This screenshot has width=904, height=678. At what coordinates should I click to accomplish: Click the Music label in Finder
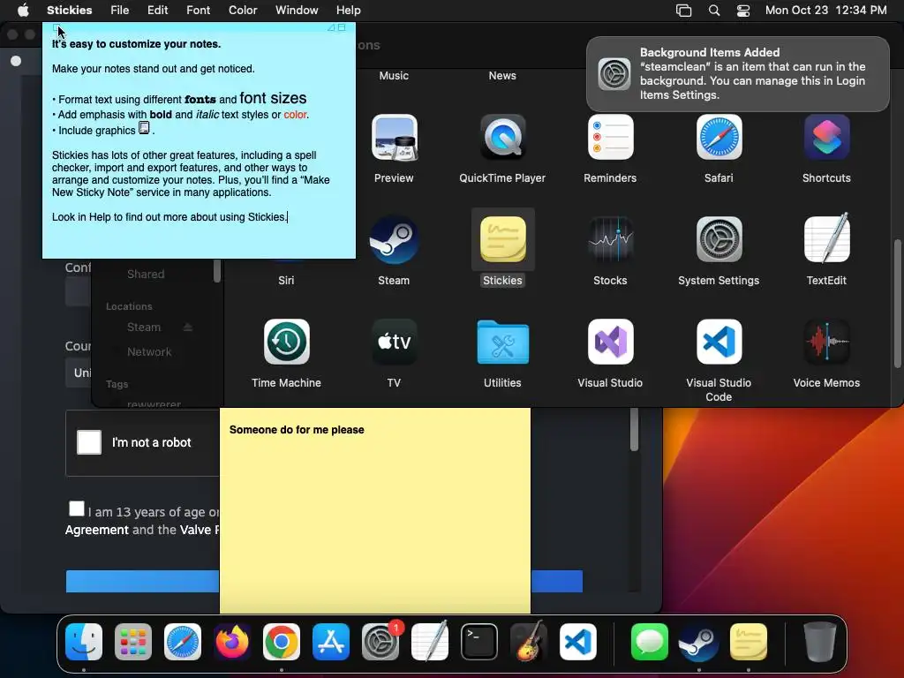pyautogui.click(x=394, y=76)
